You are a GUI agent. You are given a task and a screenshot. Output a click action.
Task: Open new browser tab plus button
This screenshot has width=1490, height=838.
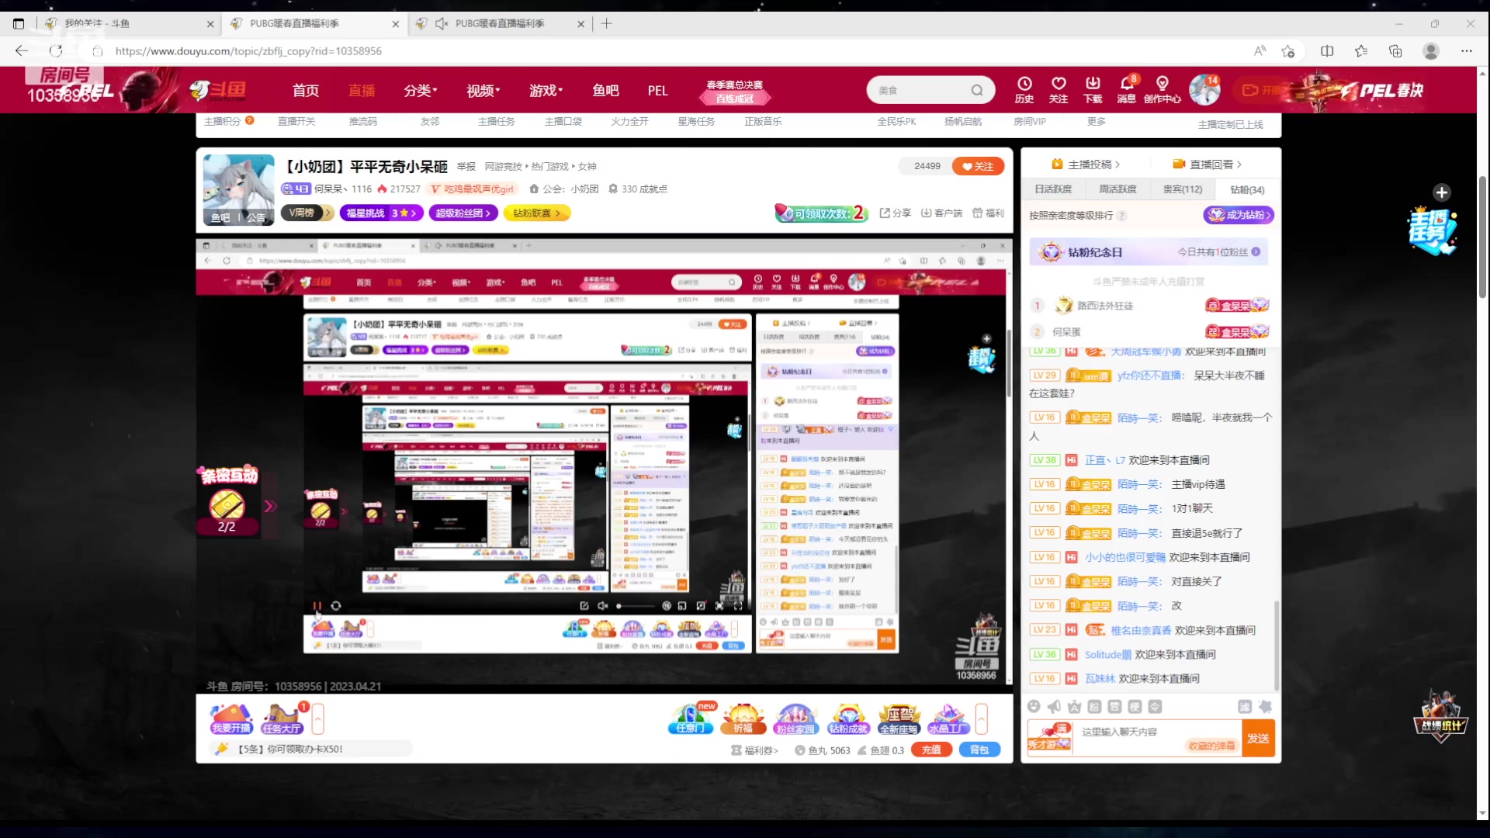click(x=607, y=23)
